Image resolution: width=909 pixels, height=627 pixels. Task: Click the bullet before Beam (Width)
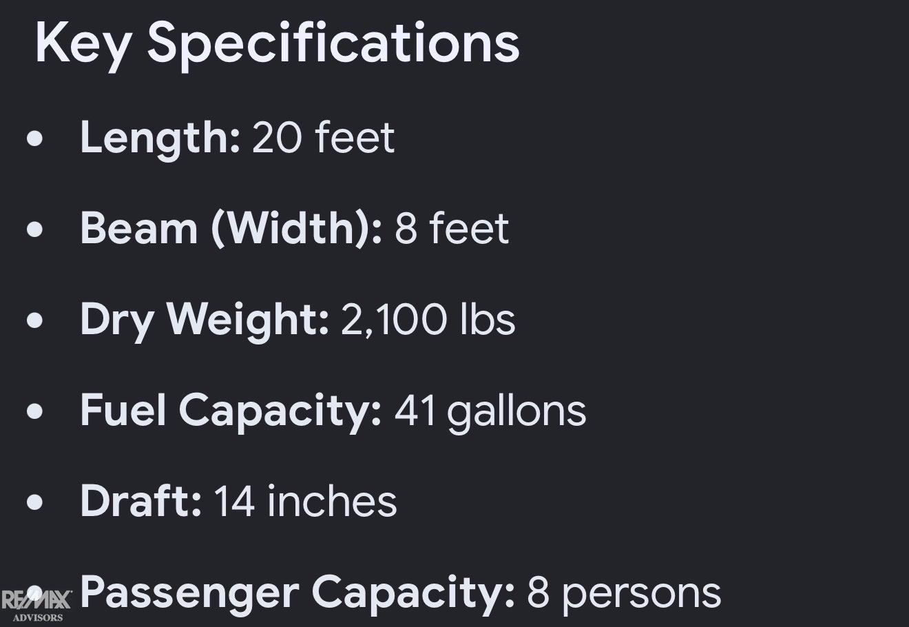pos(34,229)
